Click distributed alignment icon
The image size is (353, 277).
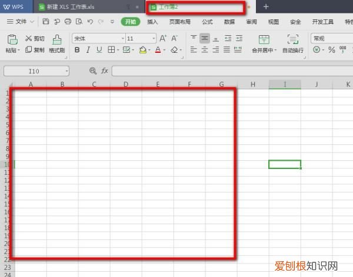(238, 49)
